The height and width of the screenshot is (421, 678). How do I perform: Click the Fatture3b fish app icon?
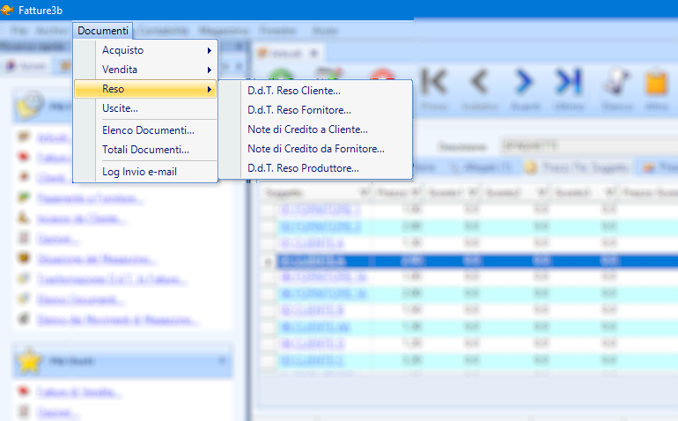(x=8, y=9)
